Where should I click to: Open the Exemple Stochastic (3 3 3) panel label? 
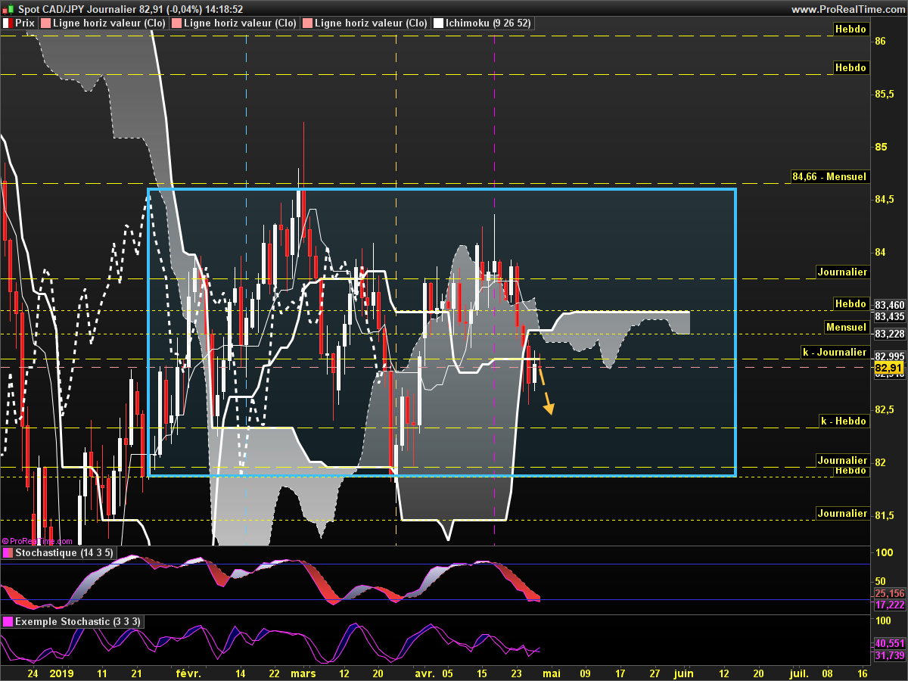click(77, 621)
